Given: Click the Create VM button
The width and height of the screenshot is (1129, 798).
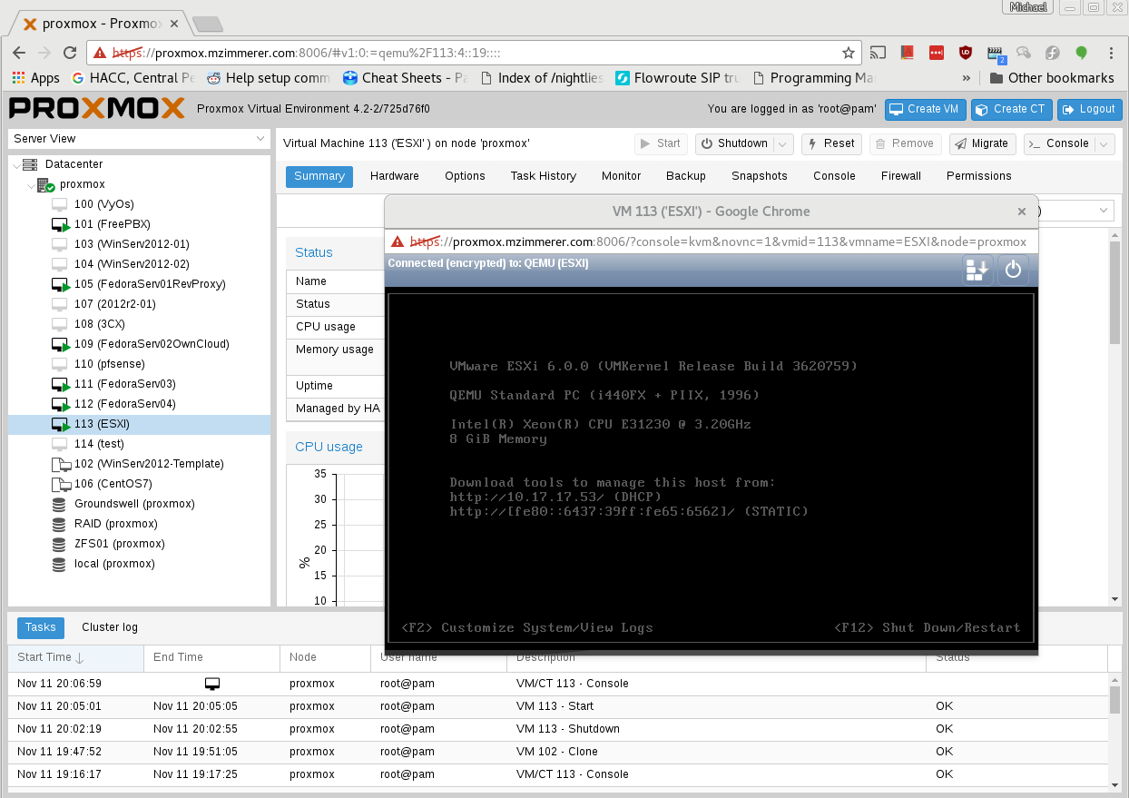Looking at the screenshot, I should tap(926, 109).
